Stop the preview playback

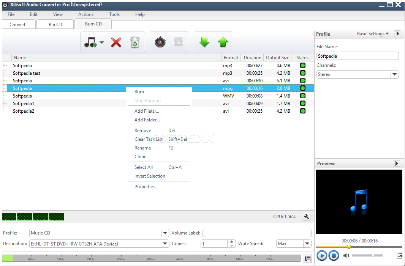[x=334, y=256]
